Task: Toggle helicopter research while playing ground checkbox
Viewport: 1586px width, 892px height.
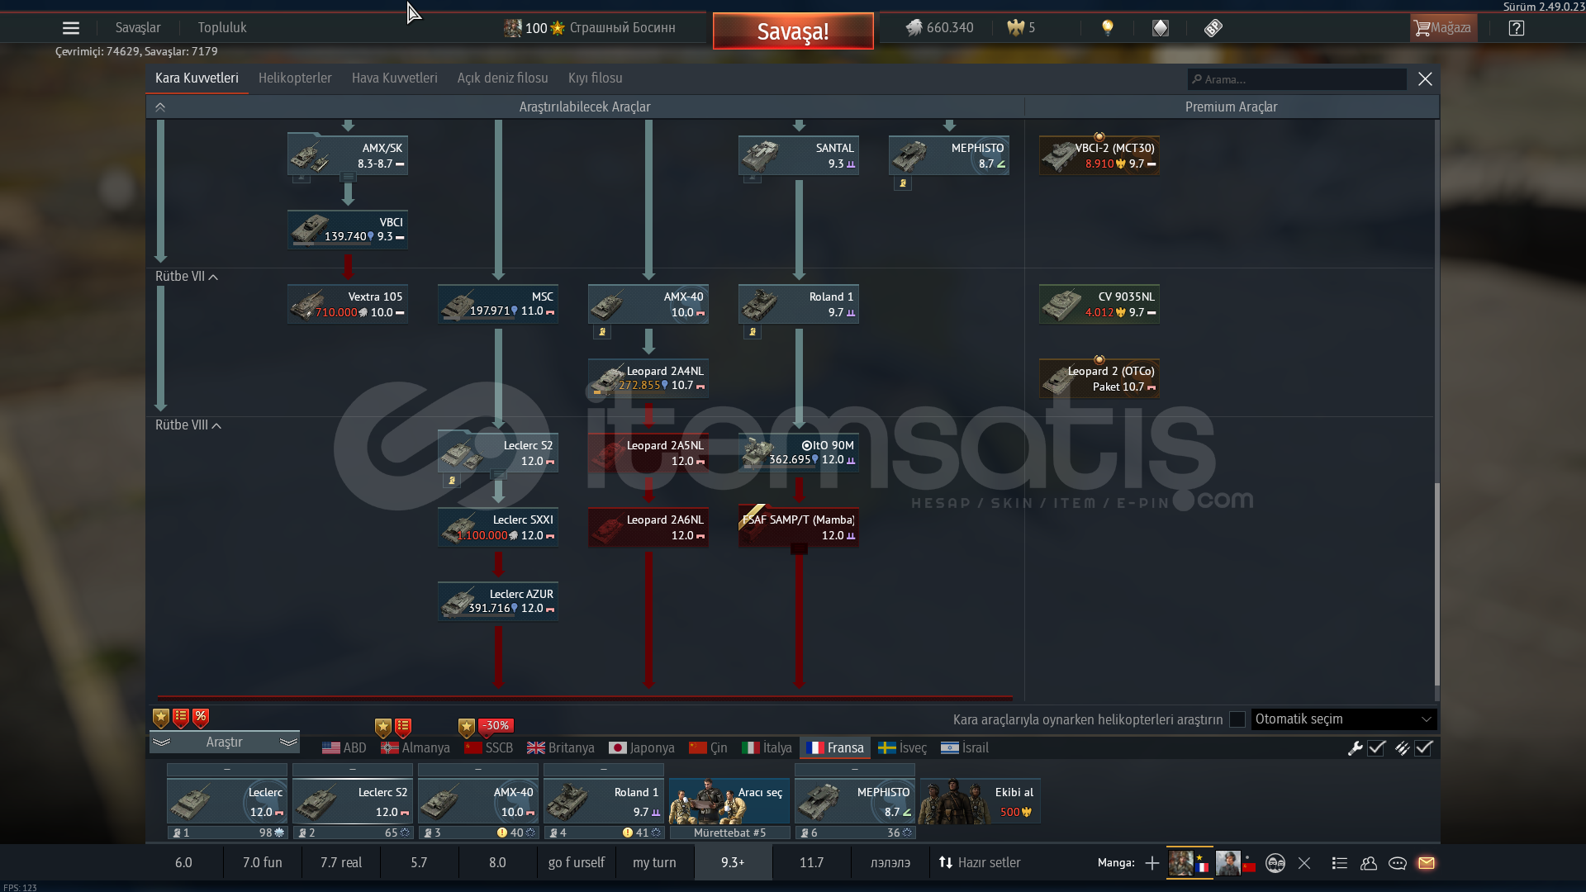Action: 1237,719
